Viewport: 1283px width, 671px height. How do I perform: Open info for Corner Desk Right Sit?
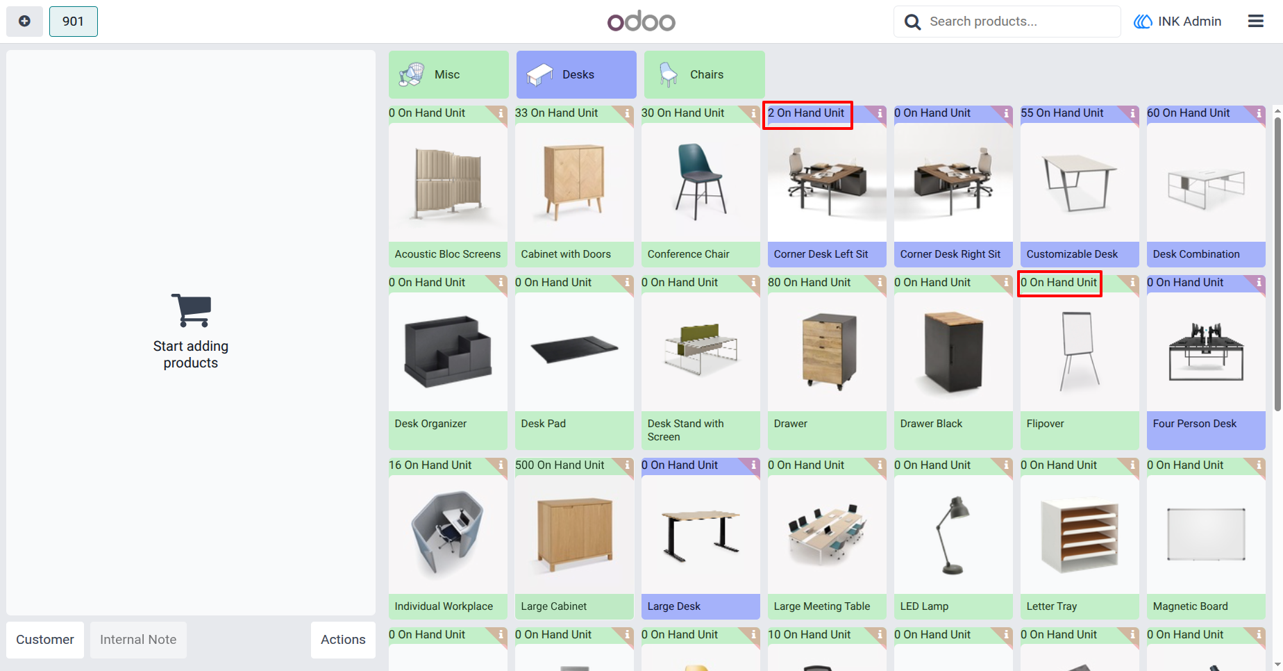tap(1006, 113)
